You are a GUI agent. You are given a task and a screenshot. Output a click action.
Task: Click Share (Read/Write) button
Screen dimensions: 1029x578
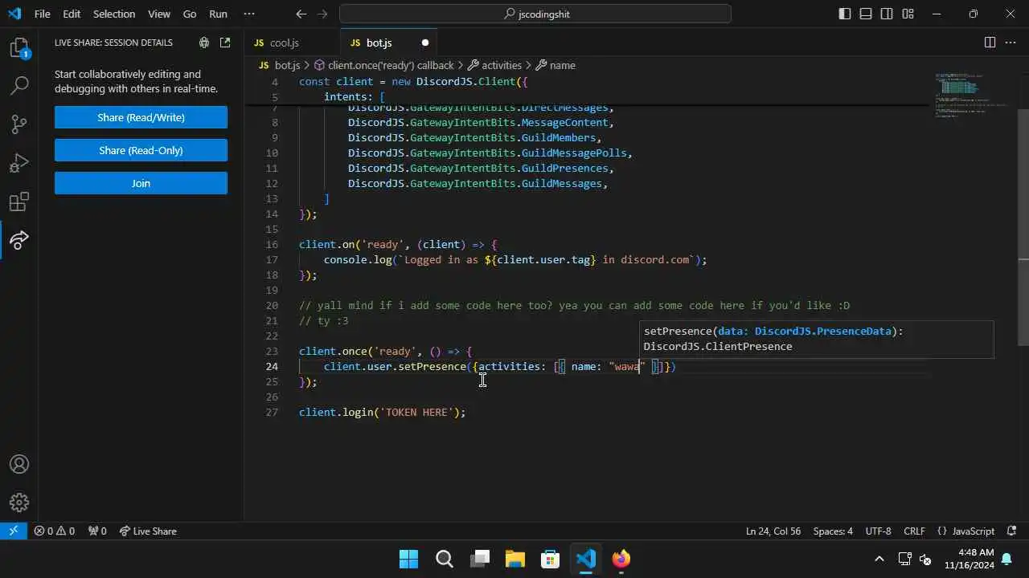141,117
